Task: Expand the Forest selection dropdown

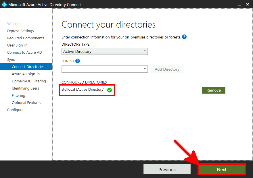Action: click(145, 69)
